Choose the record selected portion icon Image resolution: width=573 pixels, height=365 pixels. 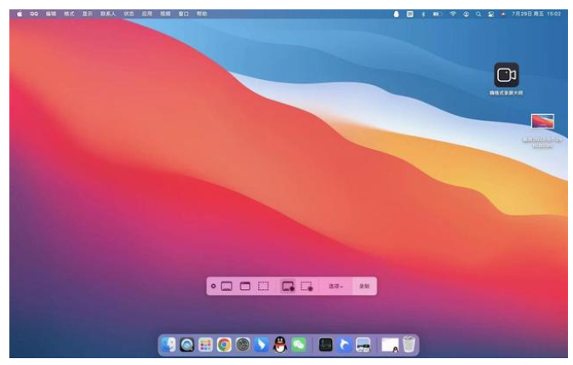pos(307,287)
